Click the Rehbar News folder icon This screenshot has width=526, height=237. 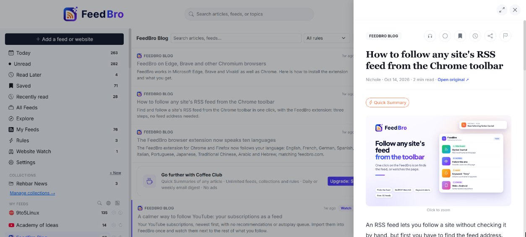coord(11,183)
